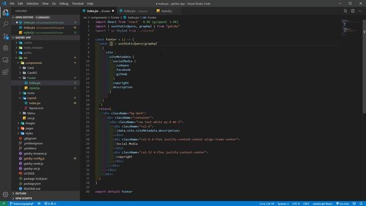Screen dimensions: 366x206
Task: Open the Debug menu
Action: [x=63, y=3]
